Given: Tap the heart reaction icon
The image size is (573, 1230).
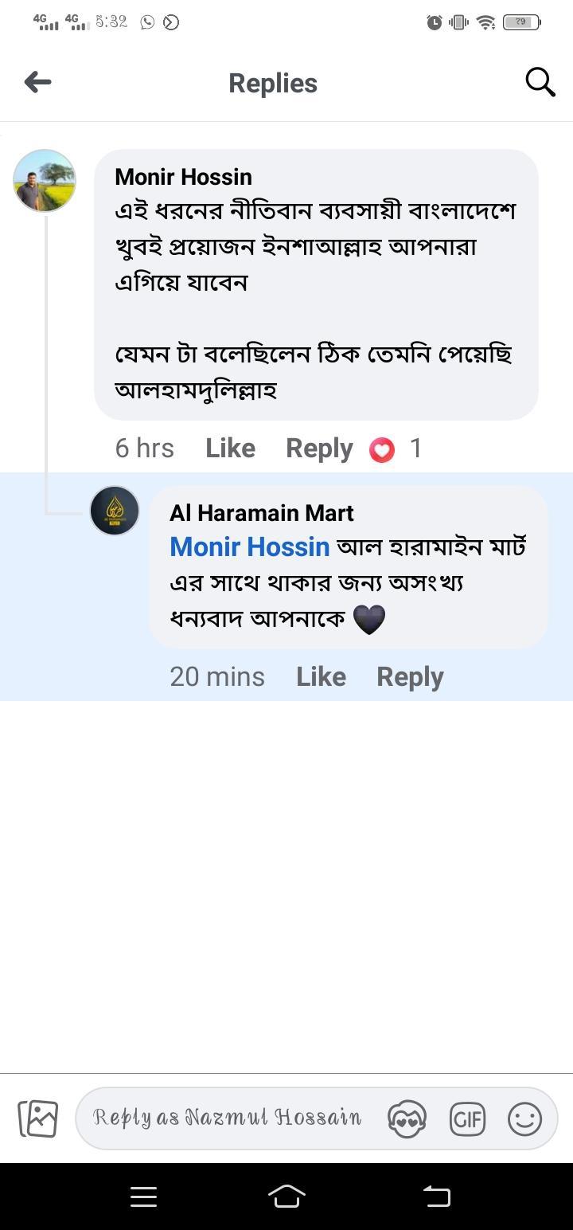Looking at the screenshot, I should pos(382,450).
